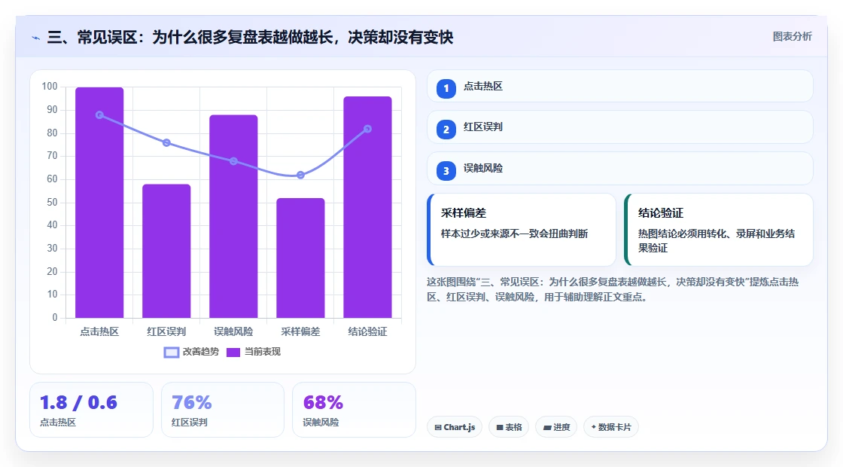
Task: Click the Chart.js tag
Action: (455, 427)
